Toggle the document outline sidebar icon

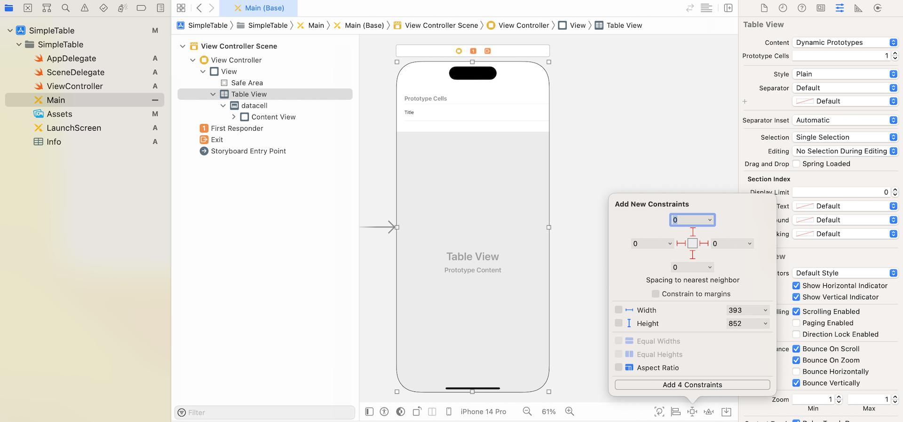coord(369,412)
